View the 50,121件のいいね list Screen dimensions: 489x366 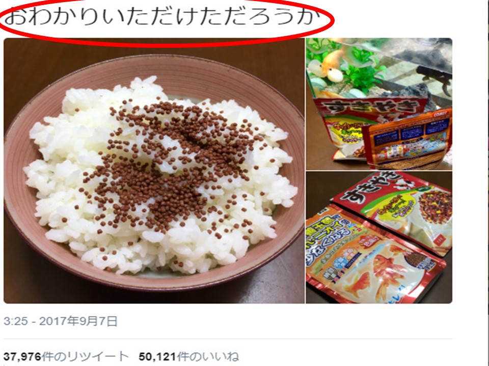[189, 356]
